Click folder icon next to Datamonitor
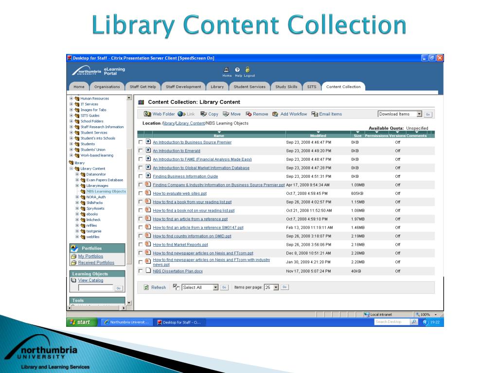Screen dimensions: 498x373 pos(83,174)
